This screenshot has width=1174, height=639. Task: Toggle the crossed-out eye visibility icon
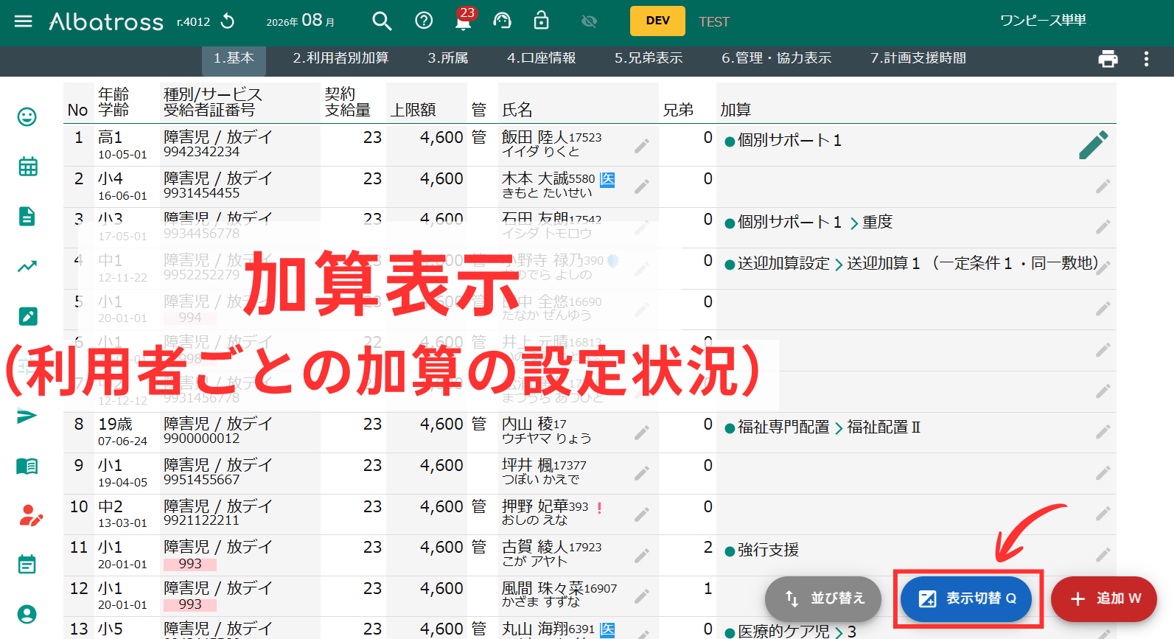[x=589, y=21]
